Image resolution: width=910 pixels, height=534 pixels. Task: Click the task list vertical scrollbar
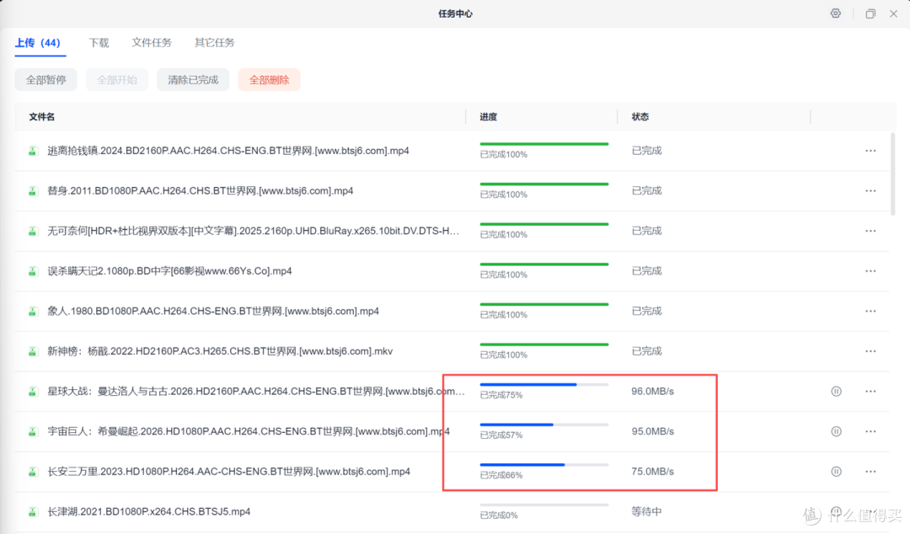pos(892,174)
